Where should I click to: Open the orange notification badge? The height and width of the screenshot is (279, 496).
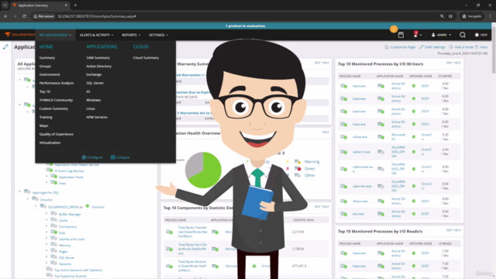coord(394,29)
